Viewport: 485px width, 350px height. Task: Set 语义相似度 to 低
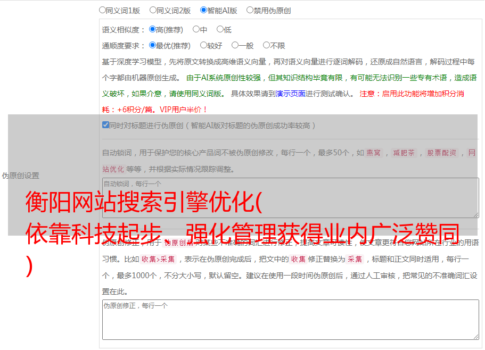[220, 30]
